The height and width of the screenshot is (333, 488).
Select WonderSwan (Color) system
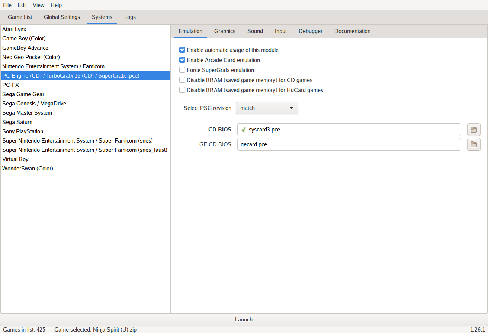click(x=86, y=169)
